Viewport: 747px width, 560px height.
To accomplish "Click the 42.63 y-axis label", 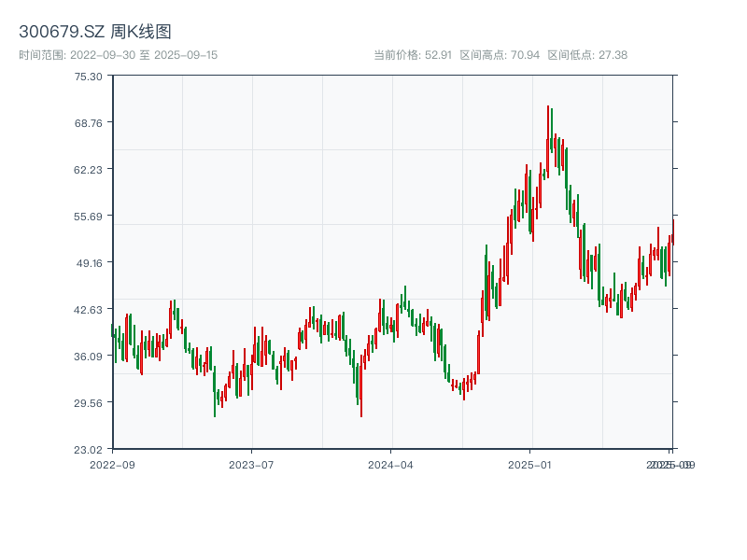I will [88, 310].
